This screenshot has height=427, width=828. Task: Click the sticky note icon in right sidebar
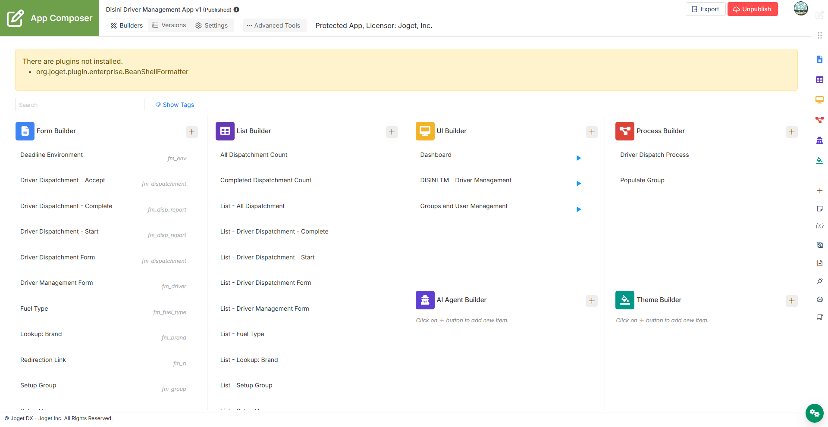820,209
